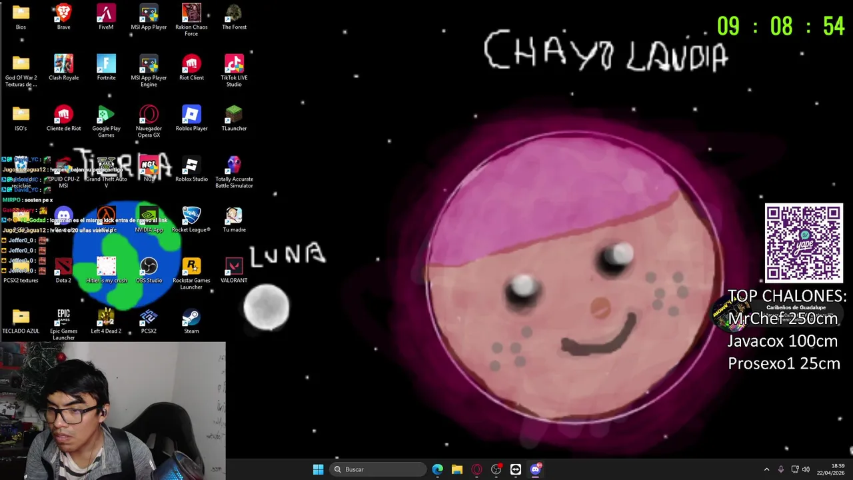Click the Yape QR code overlay
The width and height of the screenshot is (853, 480).
804,243
